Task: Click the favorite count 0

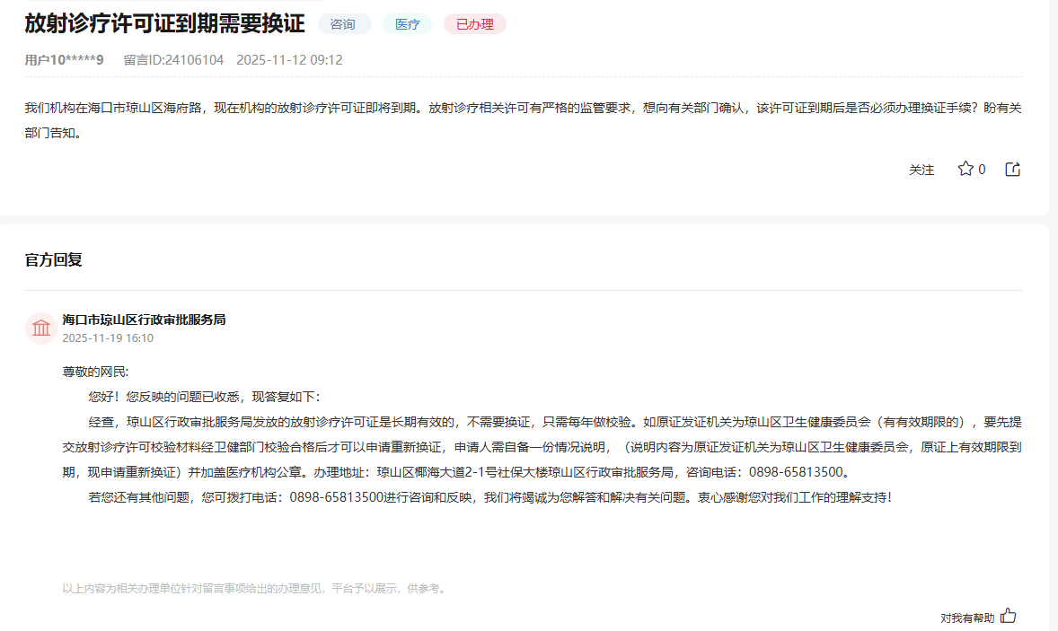Action: [983, 169]
